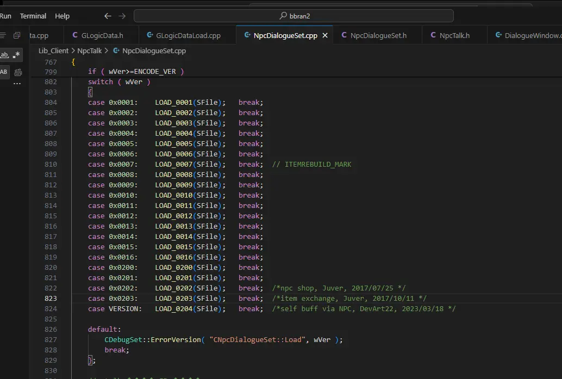
Task: Toggle Use Regular Expression option
Action: pyautogui.click(x=16, y=55)
